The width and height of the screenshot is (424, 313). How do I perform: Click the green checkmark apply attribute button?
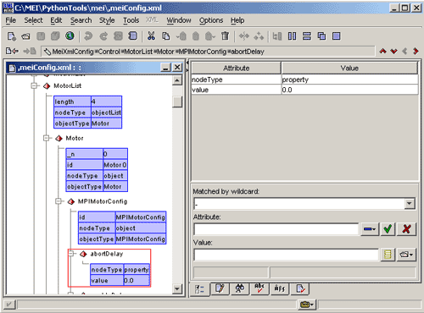click(x=388, y=229)
